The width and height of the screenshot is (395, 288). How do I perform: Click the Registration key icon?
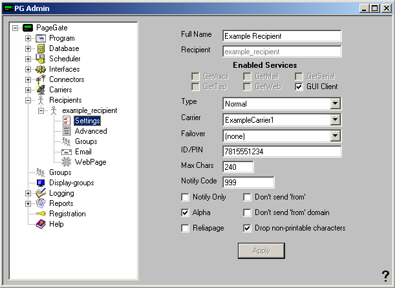(x=41, y=214)
